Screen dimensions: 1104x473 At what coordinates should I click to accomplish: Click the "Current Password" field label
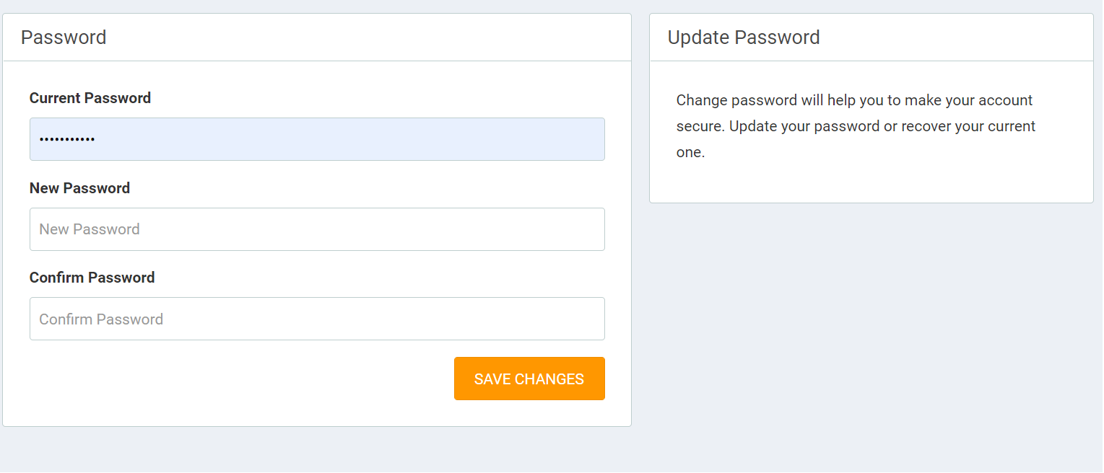click(x=90, y=98)
